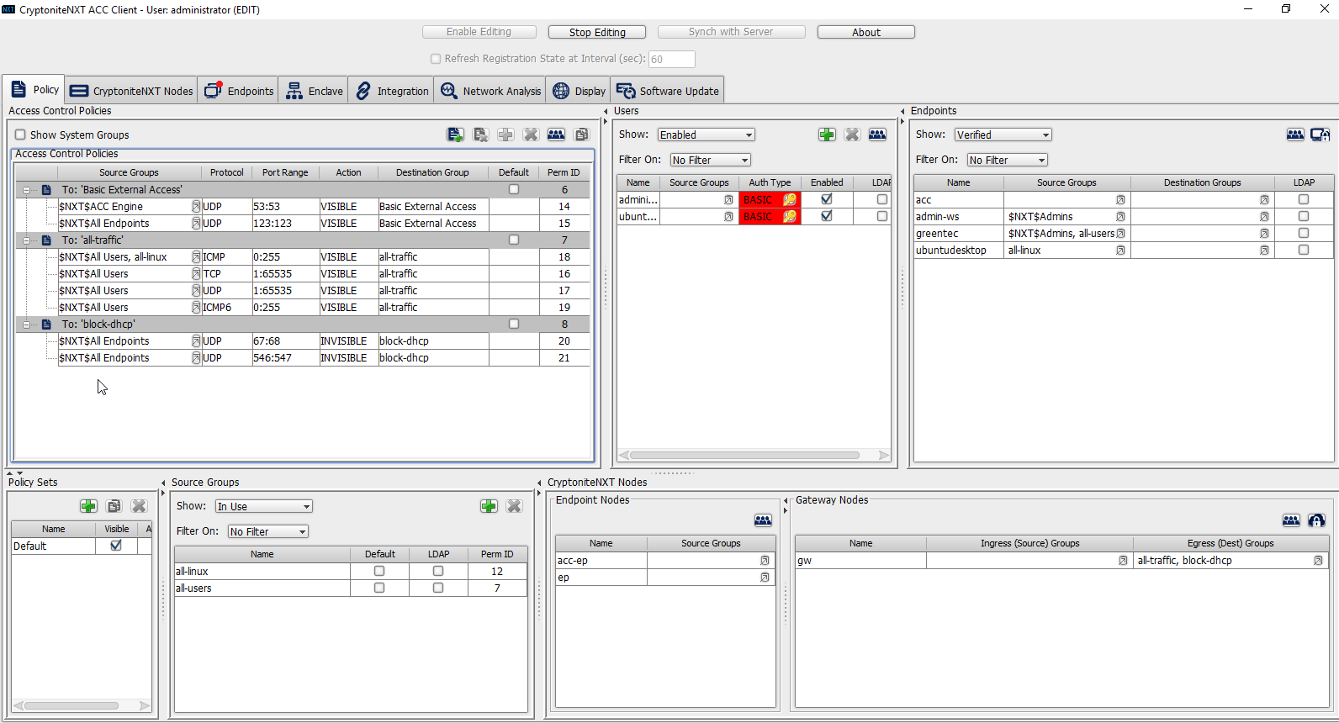Open Users Filter On dropdown
Screen dimensions: 1339x723
tap(710, 161)
